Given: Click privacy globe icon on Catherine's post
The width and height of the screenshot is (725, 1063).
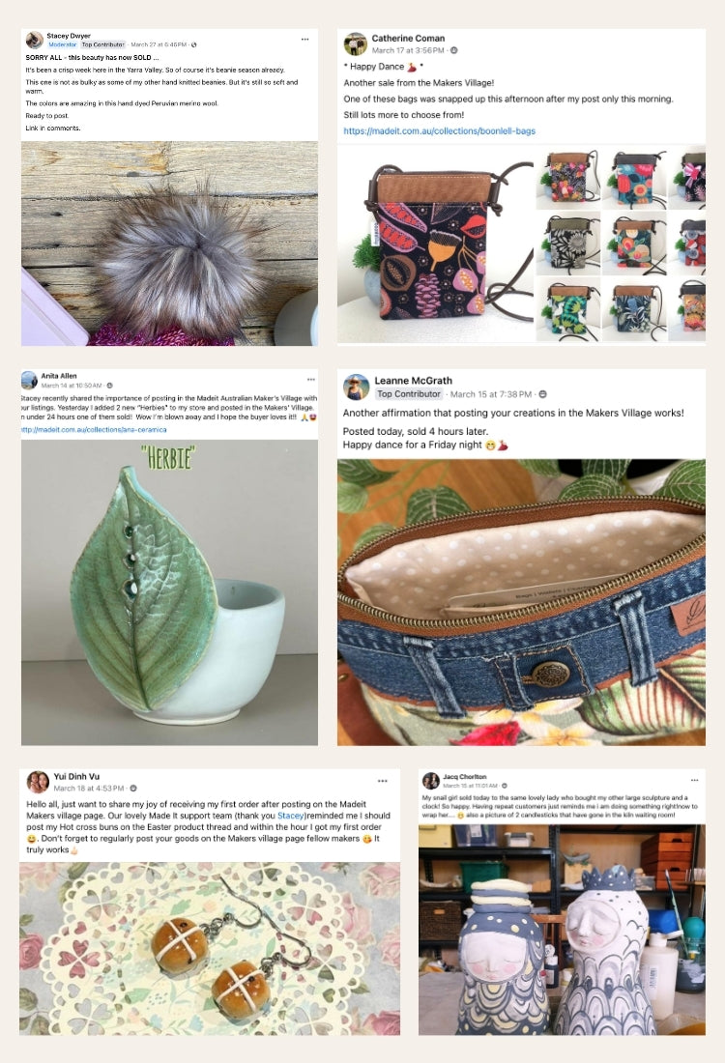Looking at the screenshot, I should [453, 50].
